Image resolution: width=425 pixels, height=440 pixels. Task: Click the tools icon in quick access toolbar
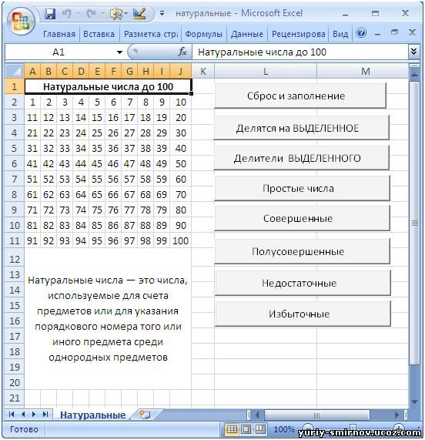click(x=116, y=13)
